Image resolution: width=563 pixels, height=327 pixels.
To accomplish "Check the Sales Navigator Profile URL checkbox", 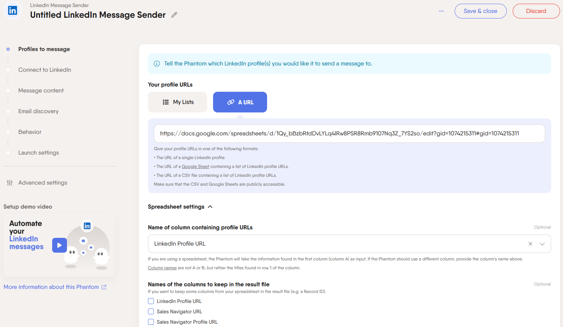I will click(151, 322).
